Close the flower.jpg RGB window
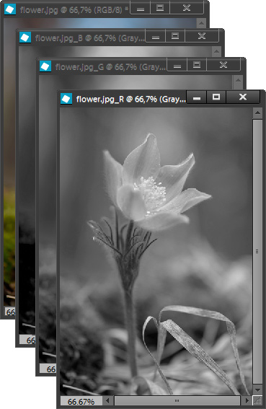 coord(187,8)
